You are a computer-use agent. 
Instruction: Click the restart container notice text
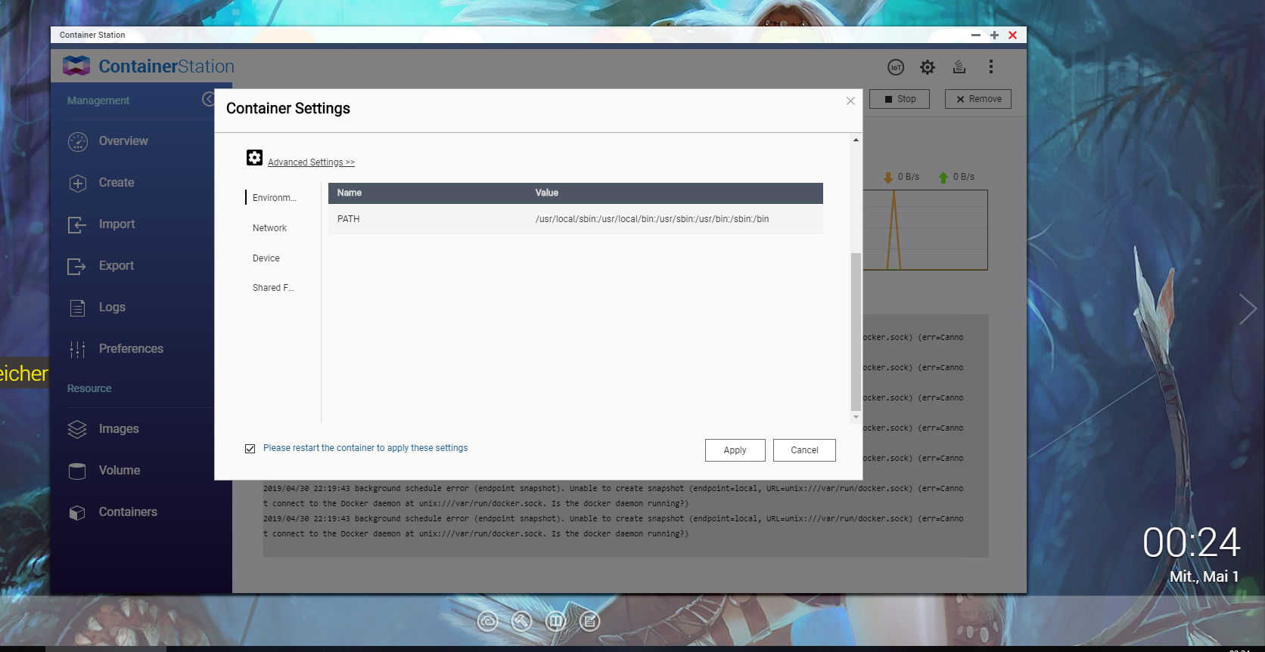click(365, 448)
